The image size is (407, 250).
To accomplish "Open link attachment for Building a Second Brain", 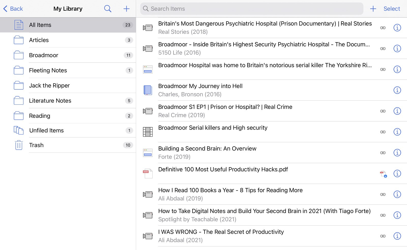I will point(383,153).
